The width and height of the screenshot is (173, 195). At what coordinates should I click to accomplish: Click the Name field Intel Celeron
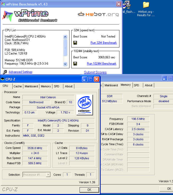pos(48,97)
